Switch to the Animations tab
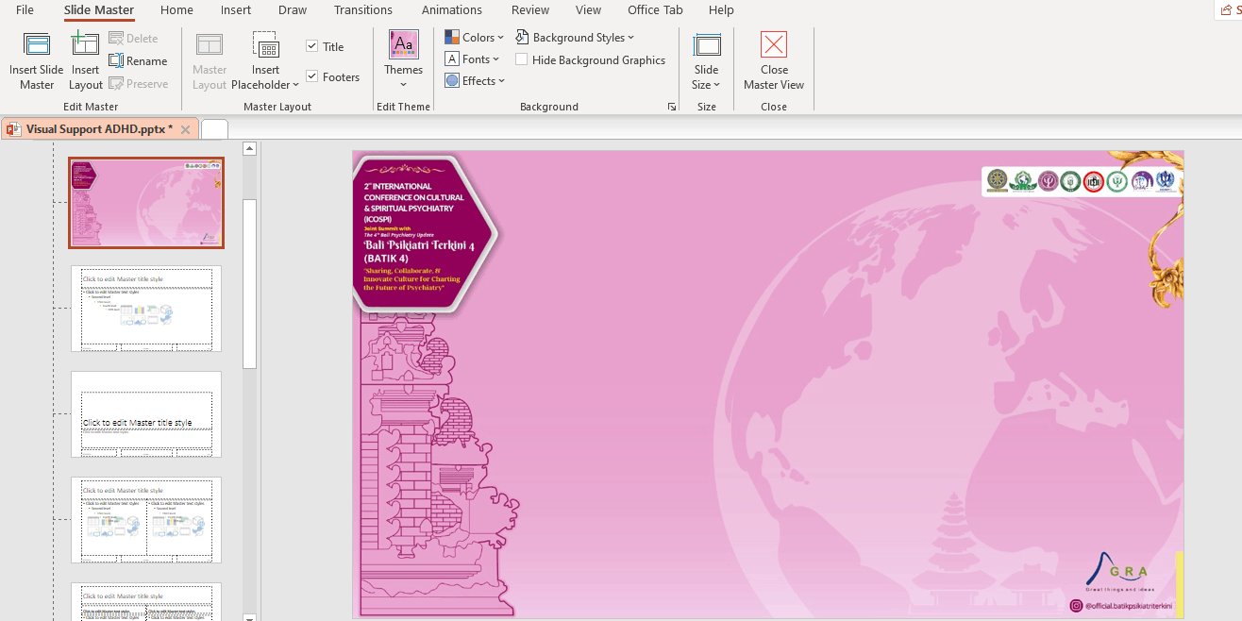The height and width of the screenshot is (621, 1242). (x=452, y=10)
